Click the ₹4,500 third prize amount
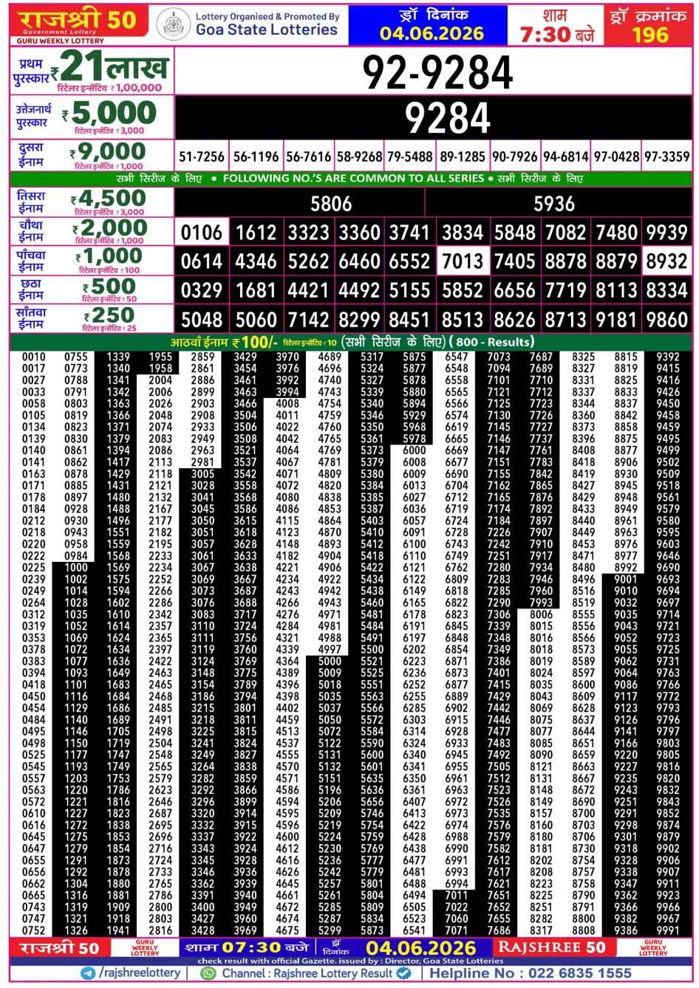This screenshot has width=699, height=988. point(108,199)
